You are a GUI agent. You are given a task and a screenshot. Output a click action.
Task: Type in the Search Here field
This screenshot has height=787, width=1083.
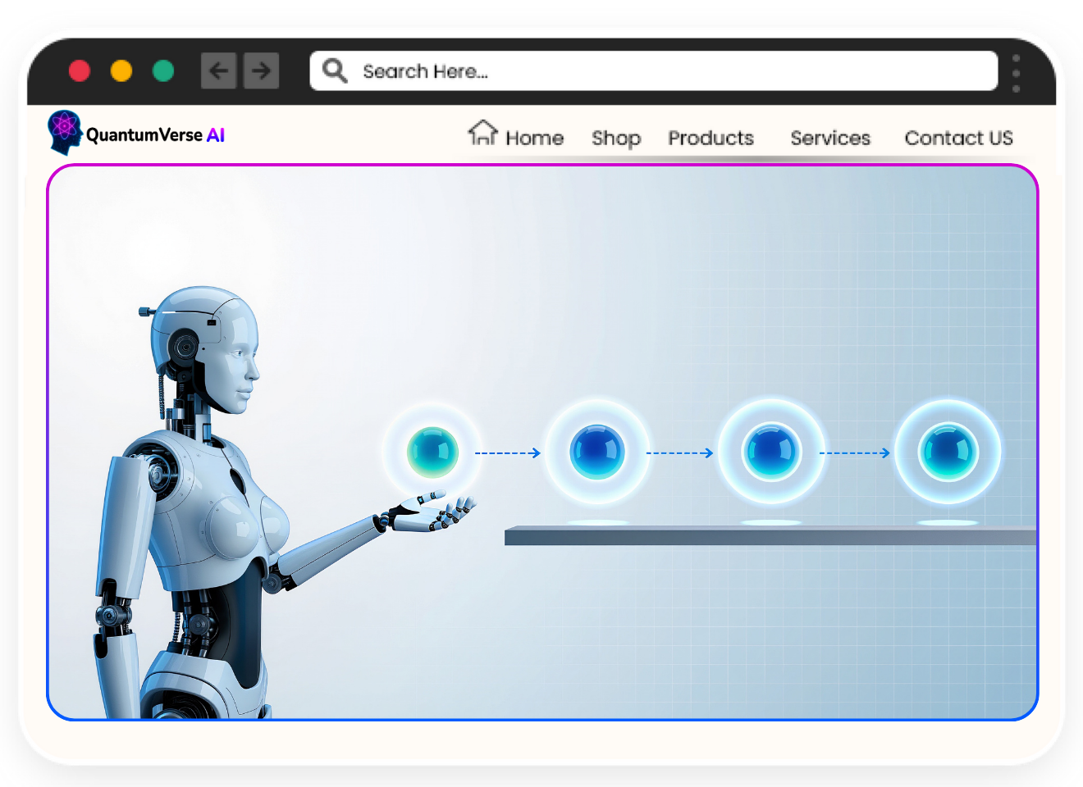(656, 71)
